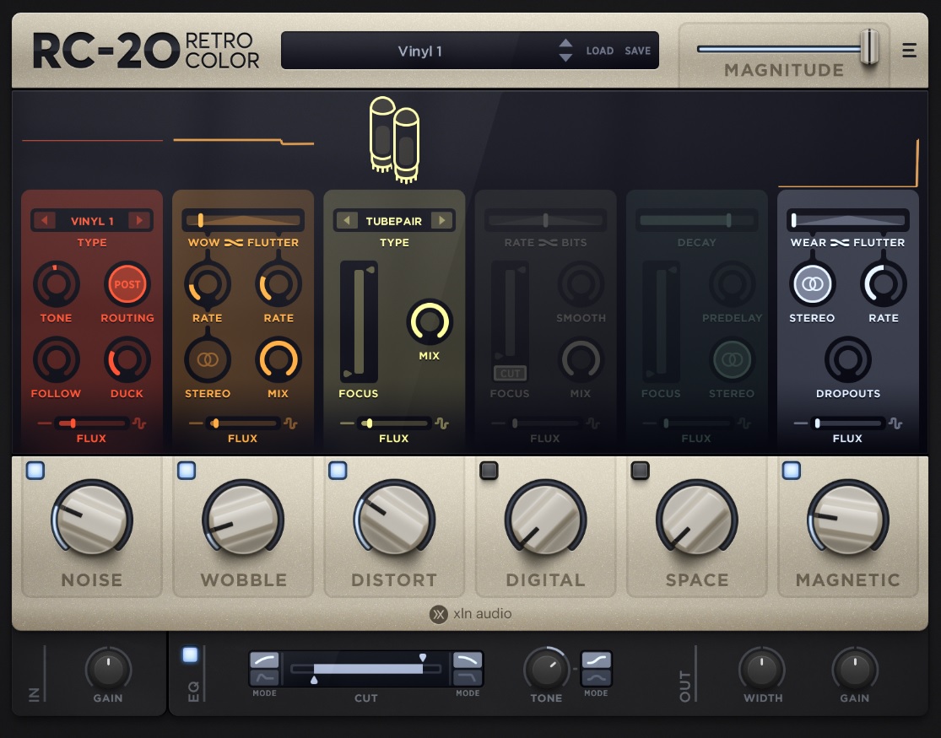Click the Distort module Flux waveform icon
This screenshot has width=941, height=738.
[x=441, y=423]
